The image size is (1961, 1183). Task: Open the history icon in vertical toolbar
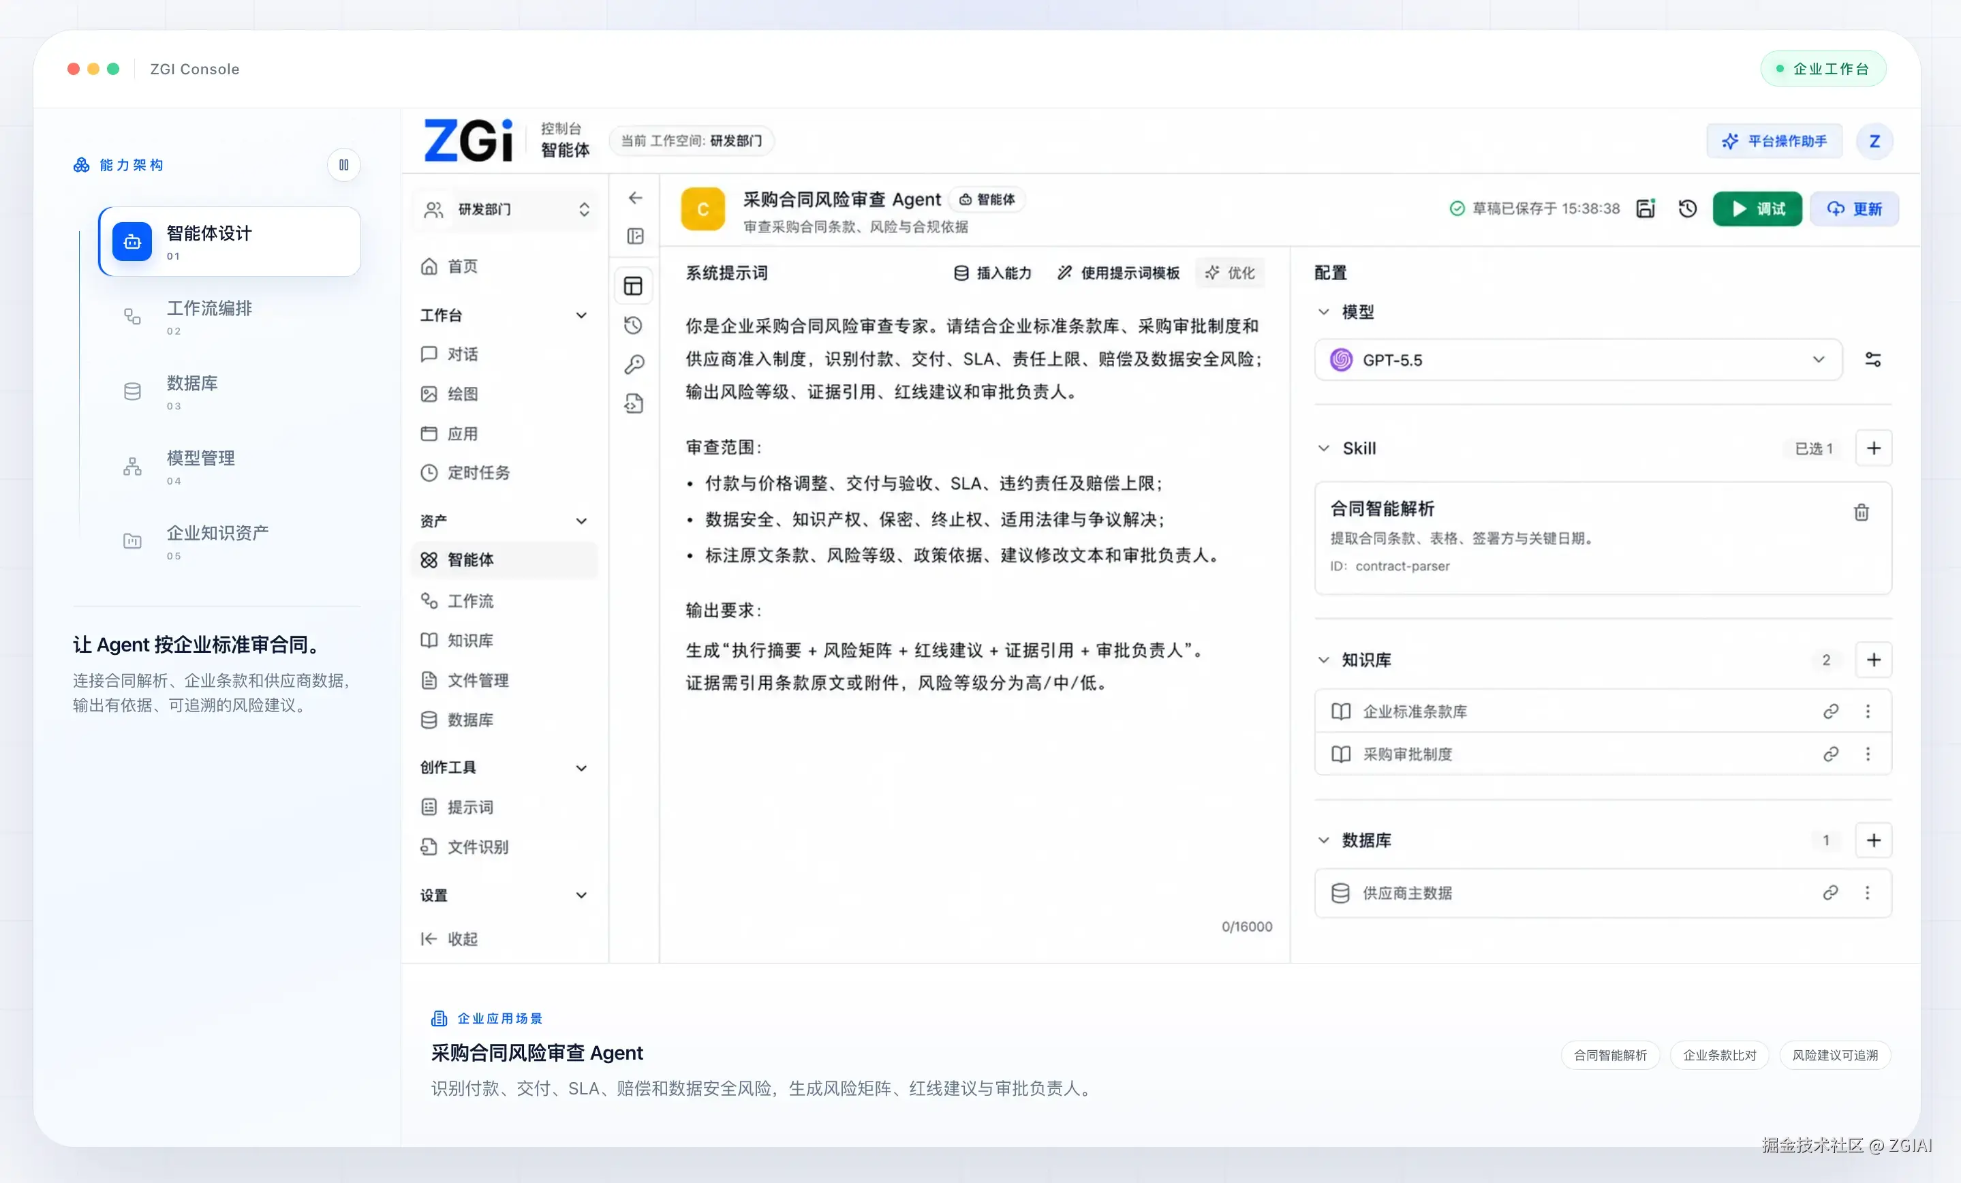pos(634,325)
